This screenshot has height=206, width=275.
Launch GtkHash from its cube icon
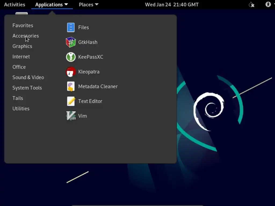(71, 42)
